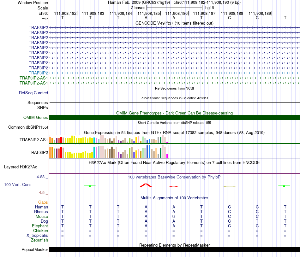This screenshot has width=300, height=257.
Task: Open the RefSeq Curated track label
Action: tap(33, 93)
